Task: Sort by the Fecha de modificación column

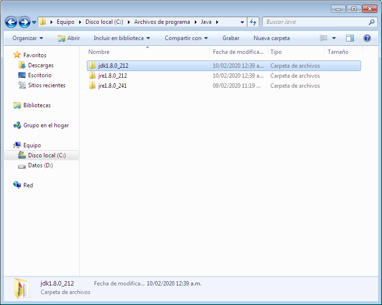Action: tap(238, 52)
